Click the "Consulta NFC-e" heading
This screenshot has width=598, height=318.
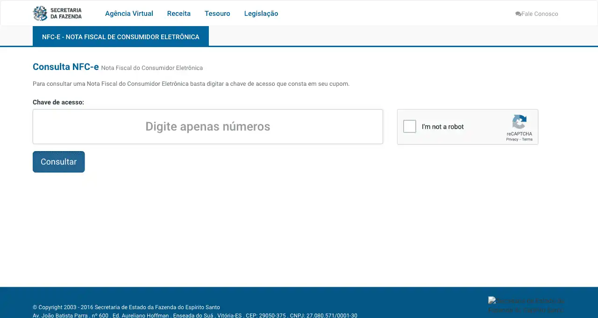(x=66, y=67)
